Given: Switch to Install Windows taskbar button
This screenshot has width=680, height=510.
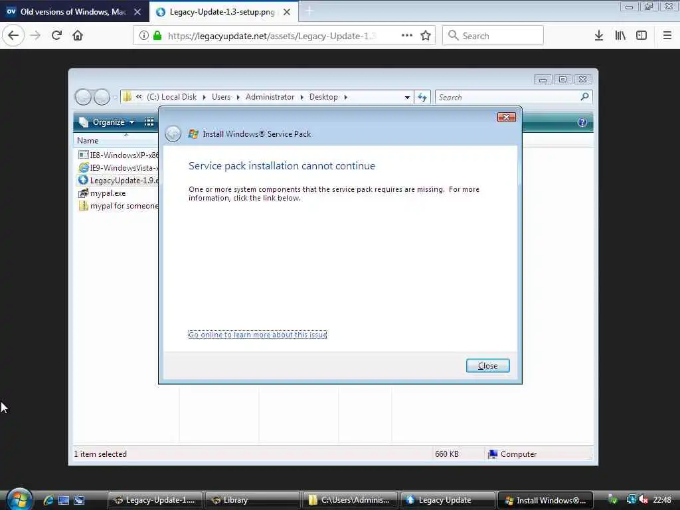Looking at the screenshot, I should click(545, 500).
